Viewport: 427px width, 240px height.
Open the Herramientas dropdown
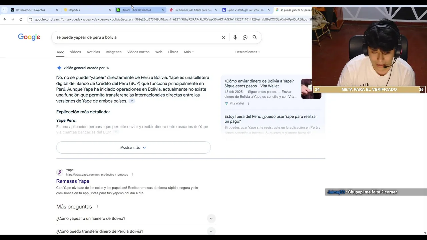248,52
